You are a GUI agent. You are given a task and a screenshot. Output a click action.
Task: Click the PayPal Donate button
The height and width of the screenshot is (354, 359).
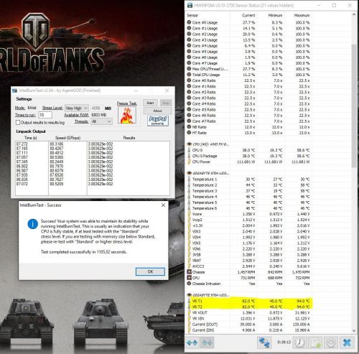coord(158,121)
